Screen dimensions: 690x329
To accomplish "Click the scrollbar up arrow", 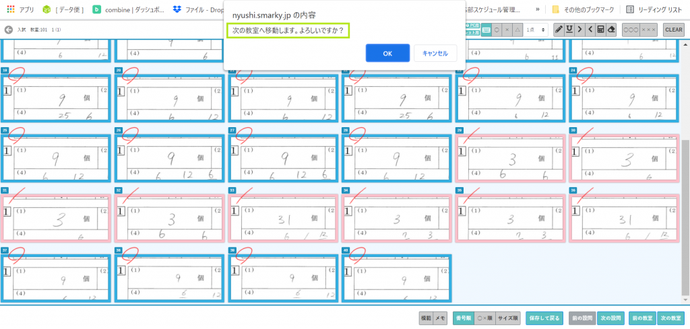I will coord(685,44).
